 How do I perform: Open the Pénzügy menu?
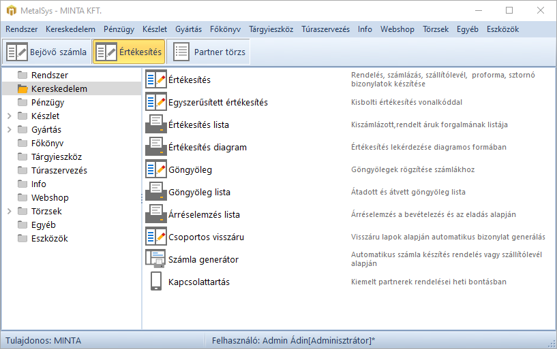(119, 29)
